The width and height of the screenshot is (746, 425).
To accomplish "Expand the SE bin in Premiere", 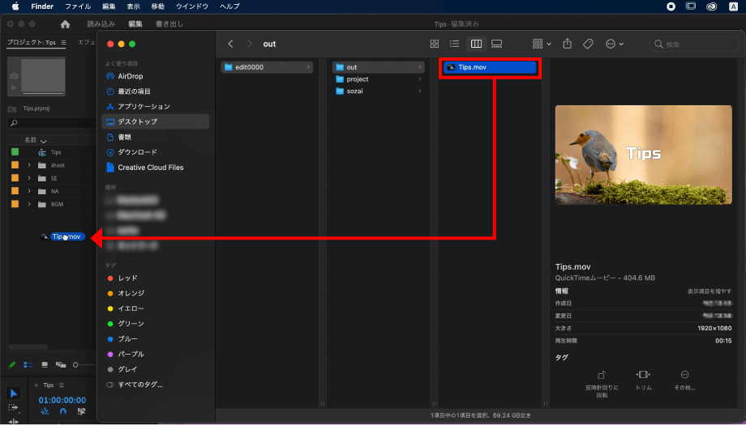I will tap(29, 178).
